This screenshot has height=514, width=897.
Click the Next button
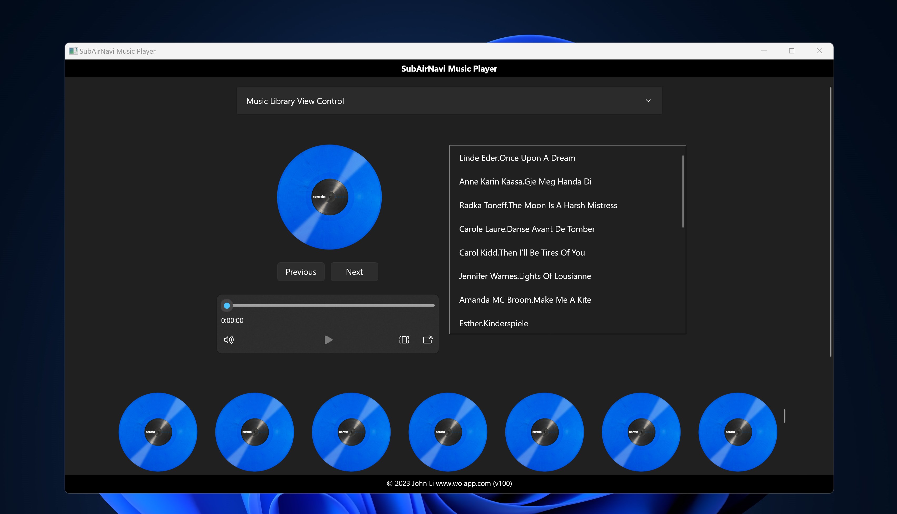click(354, 271)
